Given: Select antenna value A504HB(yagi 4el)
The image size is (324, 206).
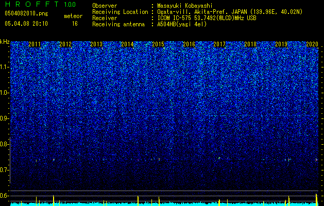Looking at the screenshot, I should [x=182, y=24].
